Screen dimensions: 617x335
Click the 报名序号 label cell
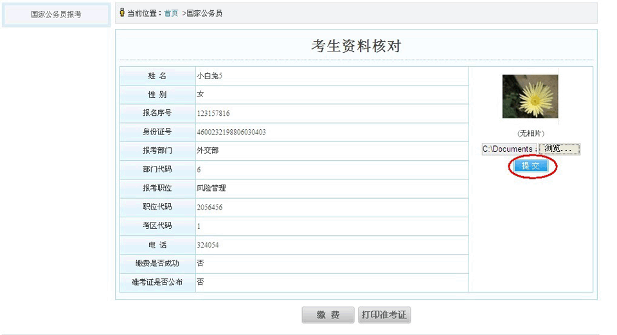coord(157,113)
